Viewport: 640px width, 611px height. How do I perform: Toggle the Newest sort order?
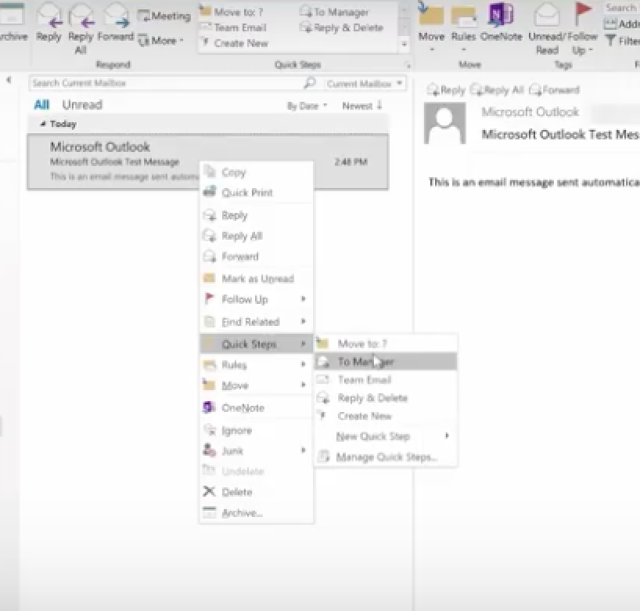(362, 106)
